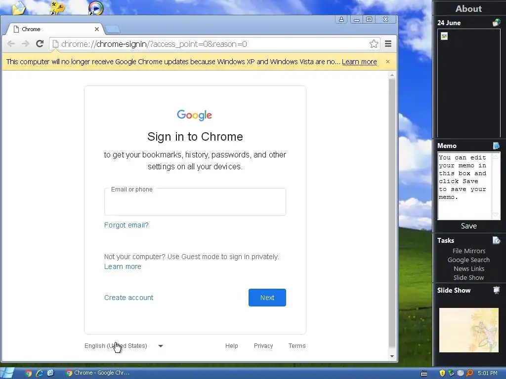Open Learn more about Guest mode
506x379 pixels.
123,266
